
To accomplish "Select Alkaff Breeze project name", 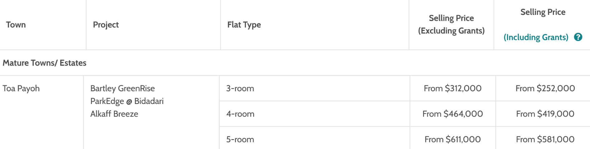I will [x=114, y=114].
